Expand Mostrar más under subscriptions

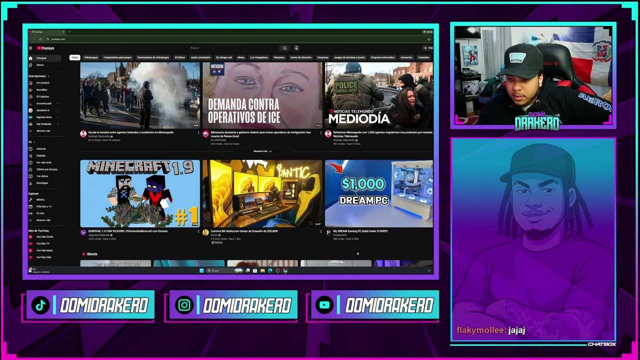(x=44, y=130)
